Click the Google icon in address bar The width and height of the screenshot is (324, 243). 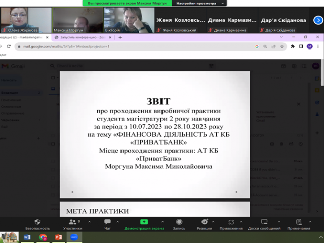[257, 47]
